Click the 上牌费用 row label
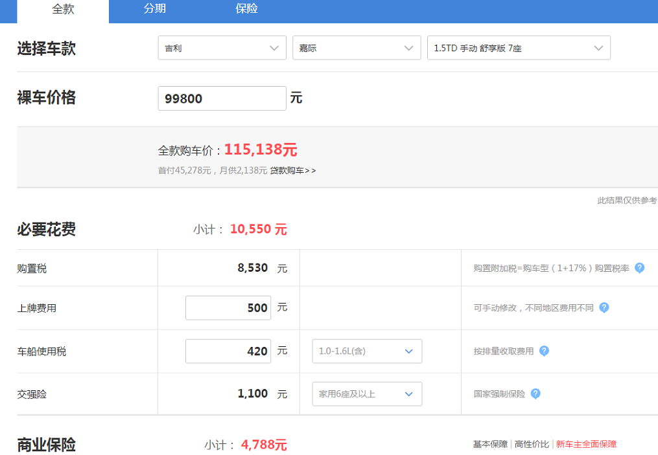The image size is (658, 455). point(37,308)
